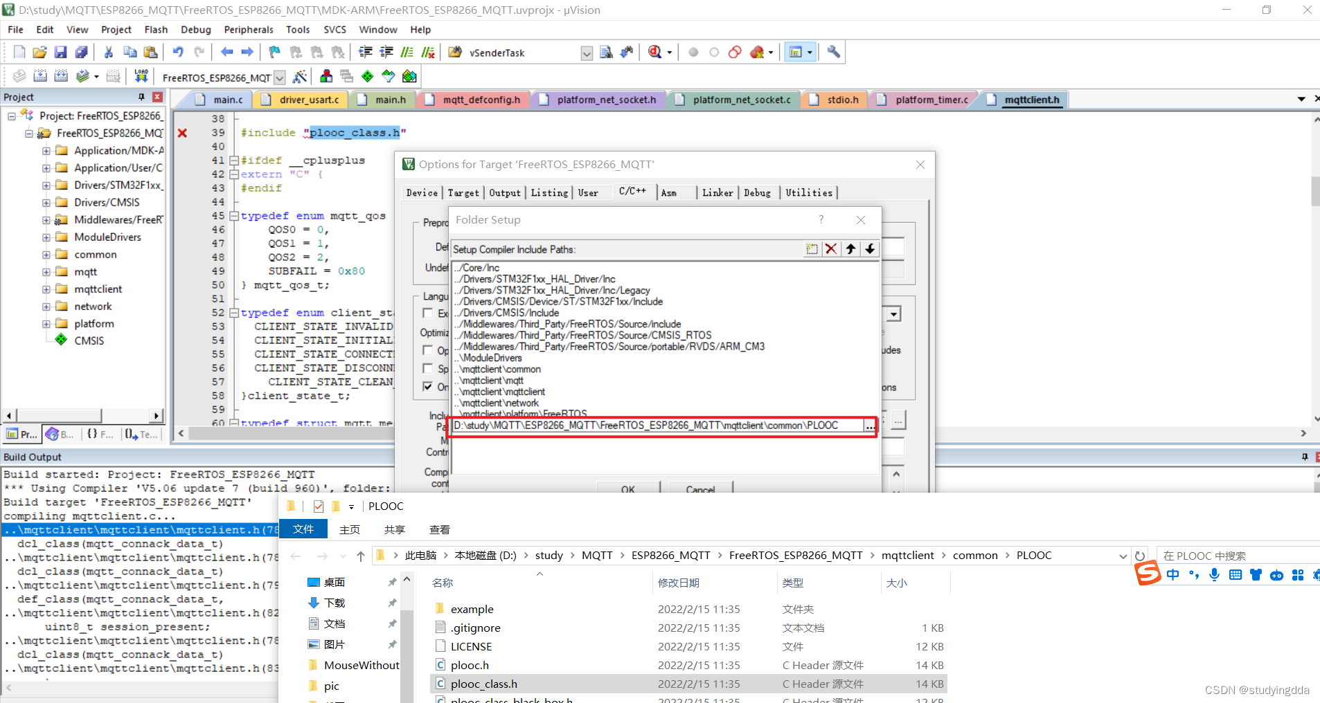Collapse the Project root node

[12, 116]
